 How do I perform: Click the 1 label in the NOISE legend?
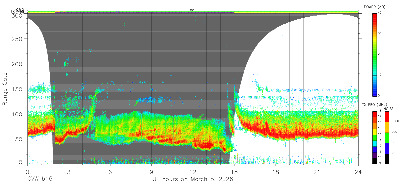point(390,163)
